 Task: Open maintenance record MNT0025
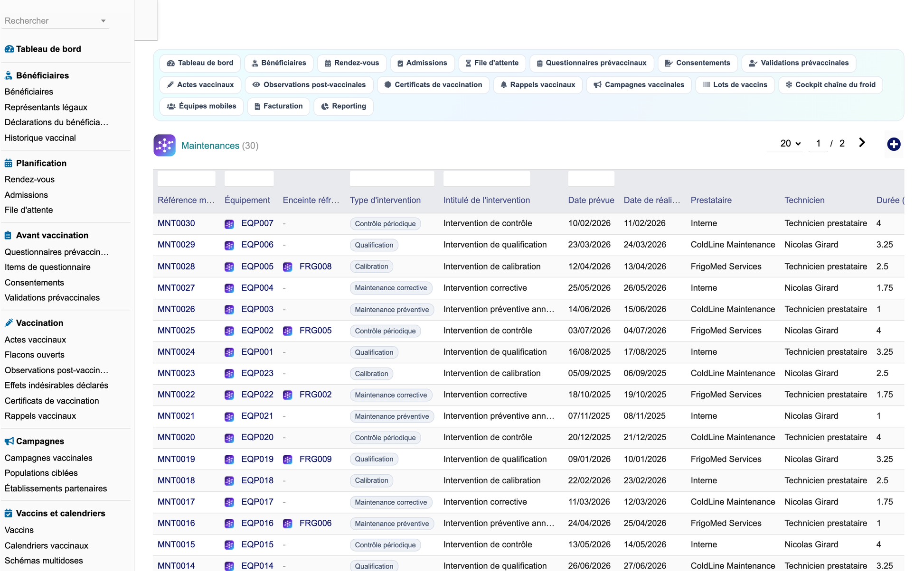[176, 331]
